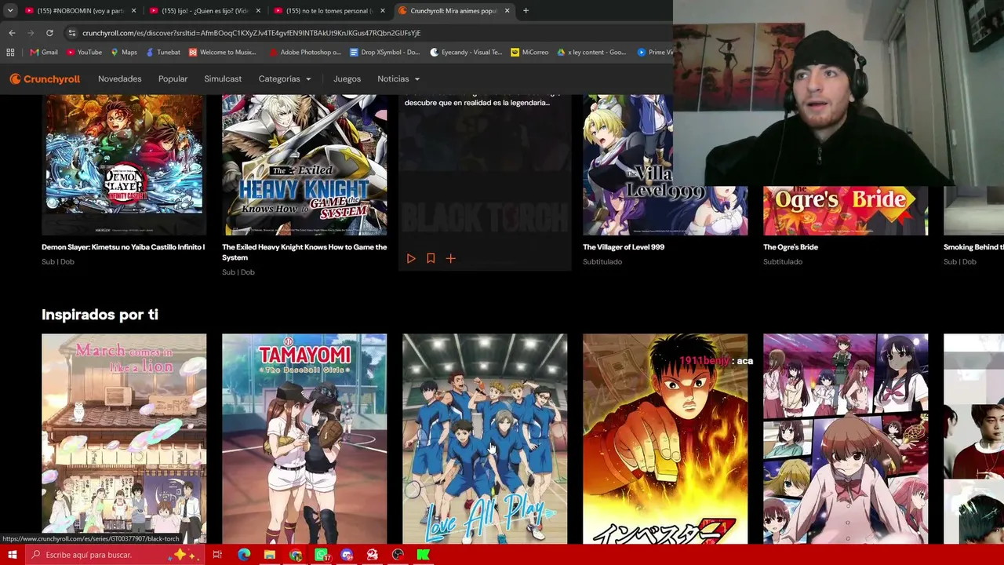Open Novedades in Crunchyroll navigation

120,79
